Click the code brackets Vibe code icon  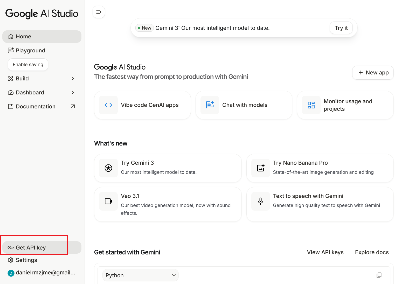click(108, 105)
